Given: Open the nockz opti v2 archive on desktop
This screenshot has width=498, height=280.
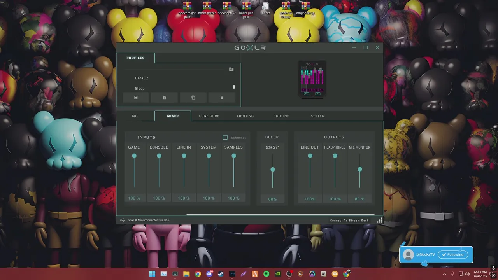Looking at the screenshot, I should pos(226,9).
